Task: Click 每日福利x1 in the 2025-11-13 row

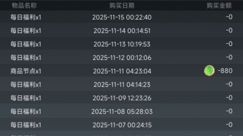Action: click(26, 44)
